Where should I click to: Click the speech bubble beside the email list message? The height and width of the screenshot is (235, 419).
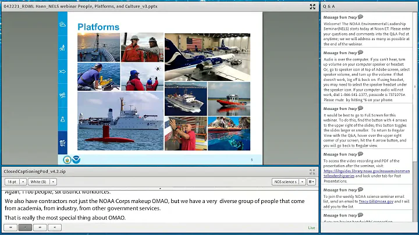[x=360, y=189]
